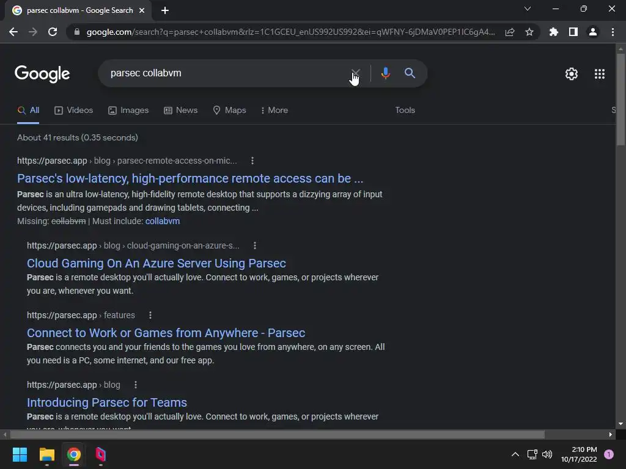Click the About 41 results text
The width and height of the screenshot is (626, 469).
(x=78, y=137)
